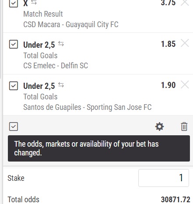
Task: Click the Stake input field
Action: [164, 178]
